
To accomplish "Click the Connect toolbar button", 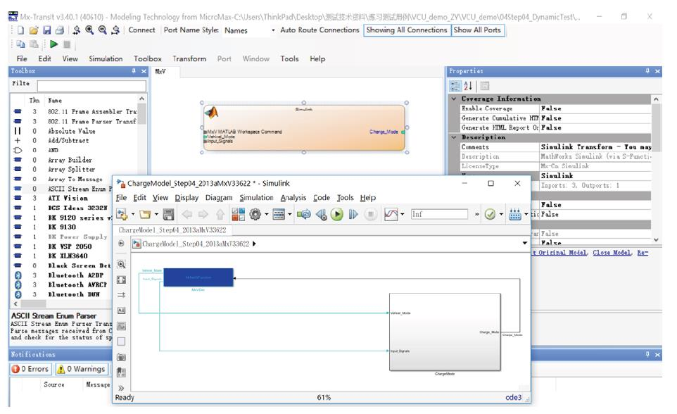I will (141, 30).
